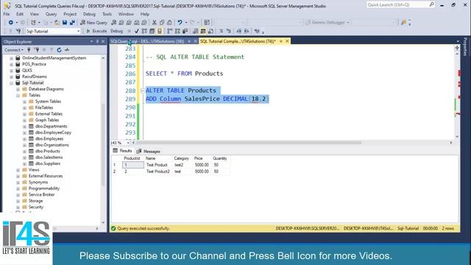
Task: Toggle Include Client Statistics
Action: [185, 31]
